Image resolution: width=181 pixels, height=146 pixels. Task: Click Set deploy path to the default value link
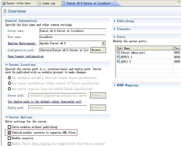(x=45, y=101)
